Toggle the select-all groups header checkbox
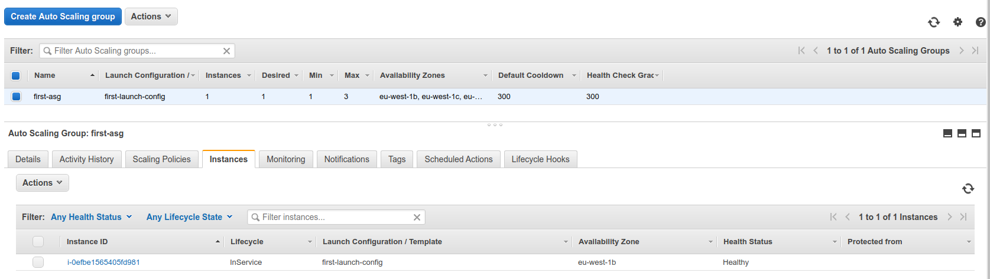This screenshot has width=990, height=279. 16,76
